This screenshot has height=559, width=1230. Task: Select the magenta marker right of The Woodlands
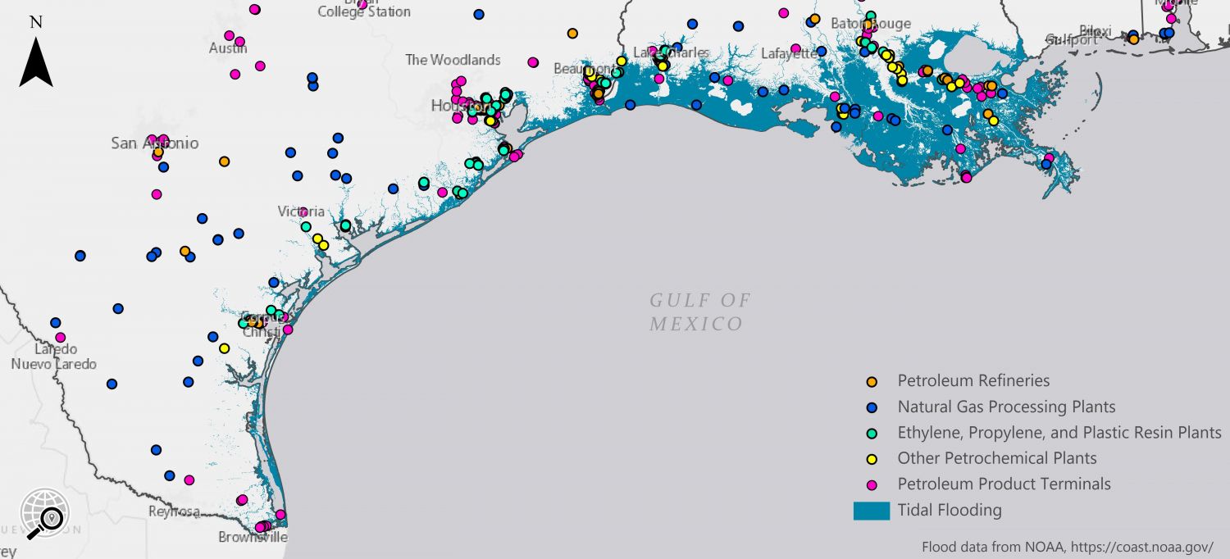pyautogui.click(x=533, y=62)
